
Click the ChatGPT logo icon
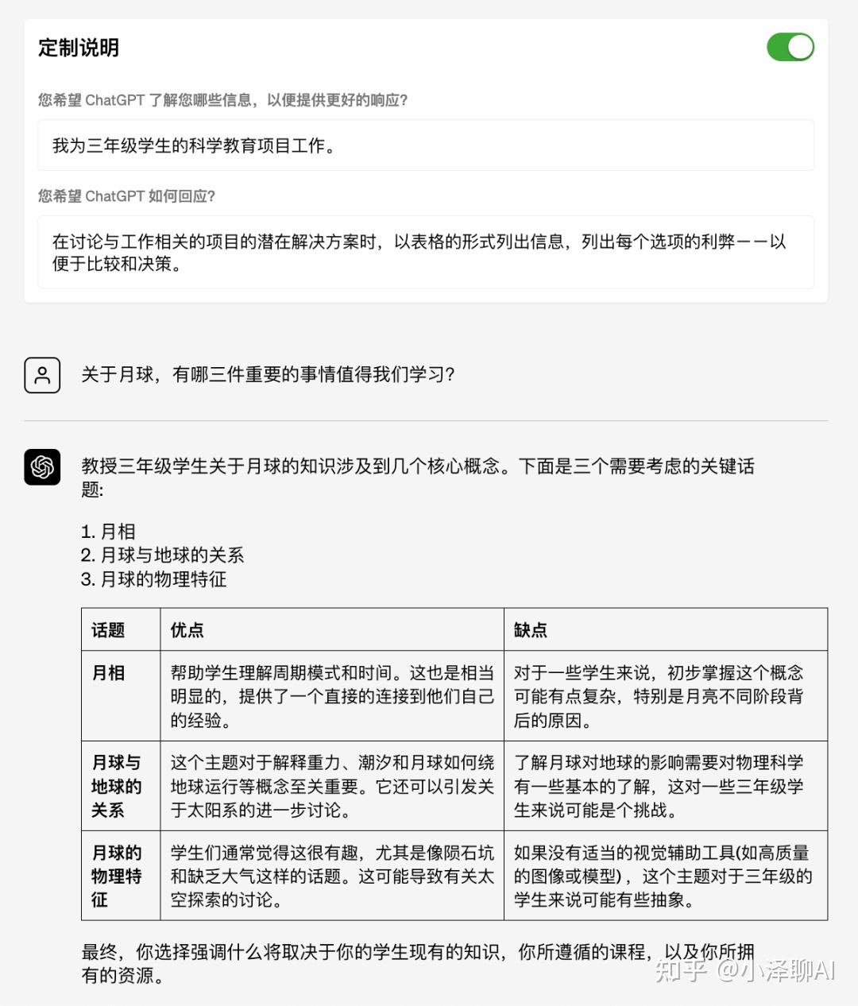pos(42,466)
